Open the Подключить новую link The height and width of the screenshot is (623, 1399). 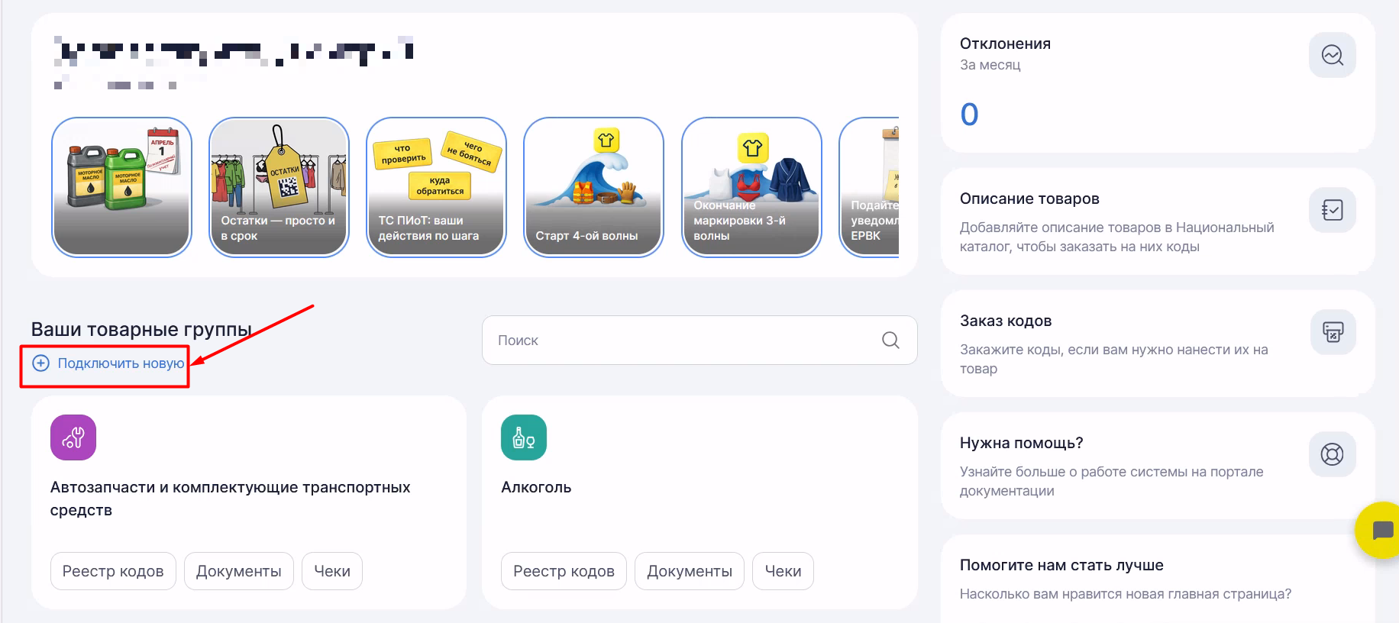pyautogui.click(x=121, y=363)
